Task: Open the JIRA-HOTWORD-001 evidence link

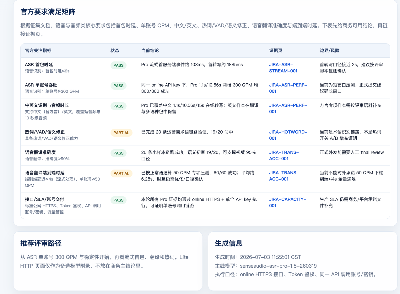Action: (288, 135)
